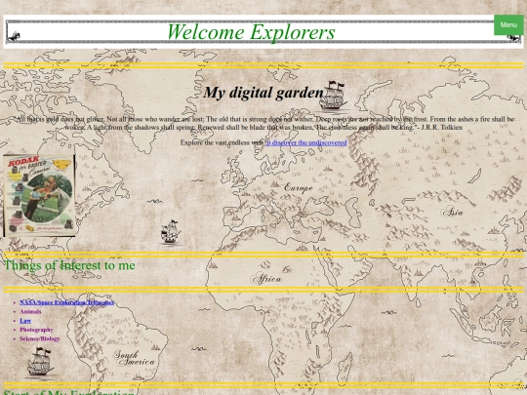Click the 'My digital garden' heading
This screenshot has width=527, height=395.
(x=263, y=93)
